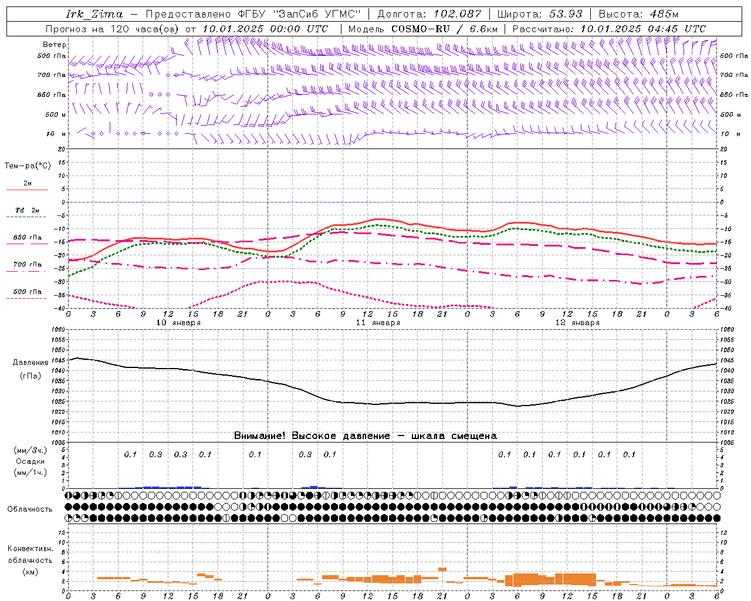This screenshot has height=601, width=751.
Task: Click the Td 2м dew point legend entry
Action: point(28,210)
